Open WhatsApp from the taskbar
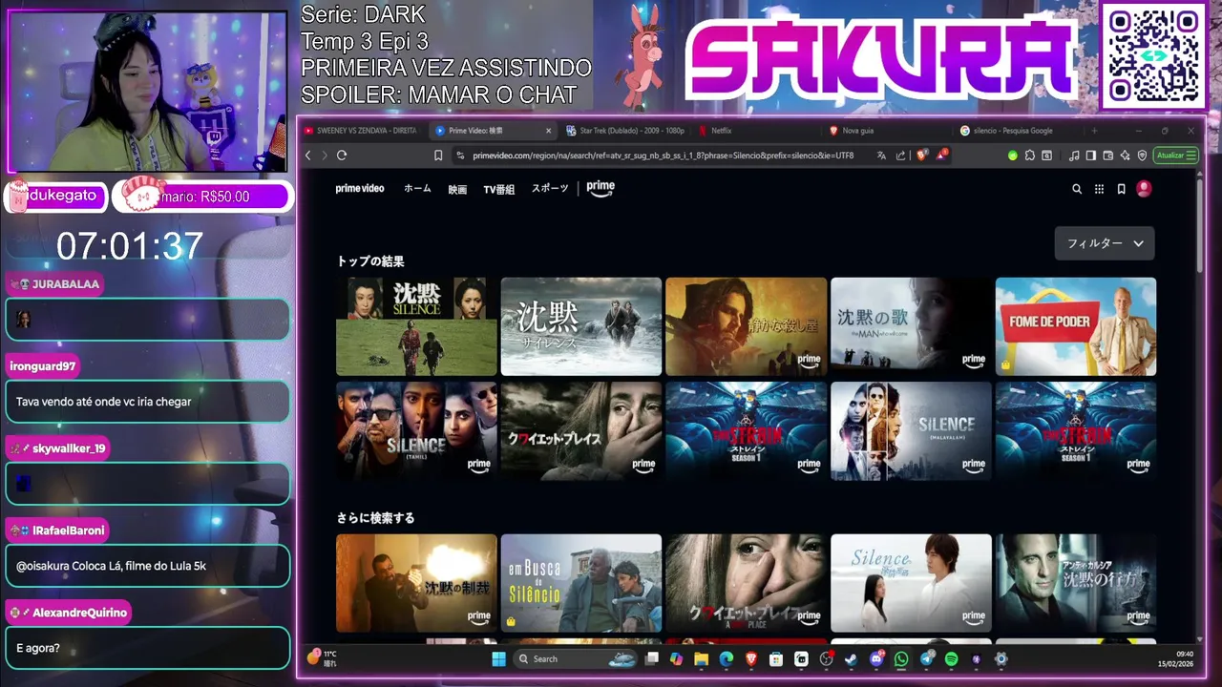This screenshot has height=687, width=1222. 901,659
